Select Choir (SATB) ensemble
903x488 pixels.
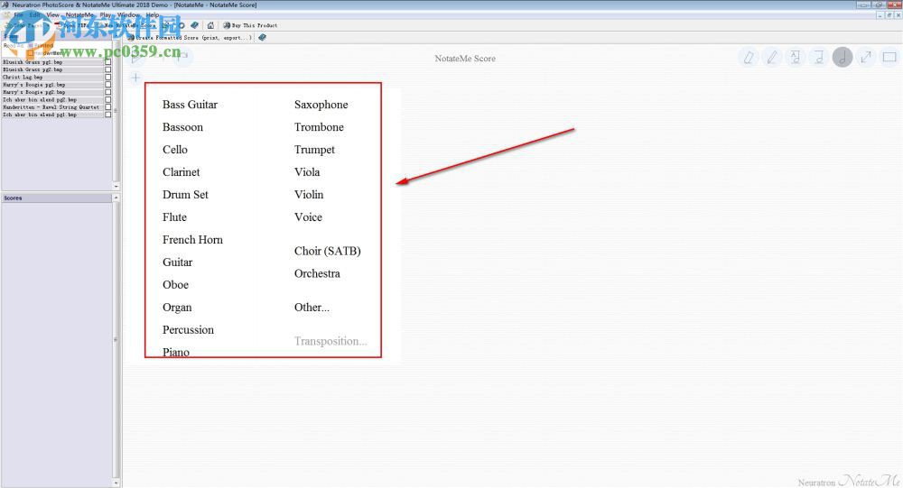pyautogui.click(x=328, y=251)
